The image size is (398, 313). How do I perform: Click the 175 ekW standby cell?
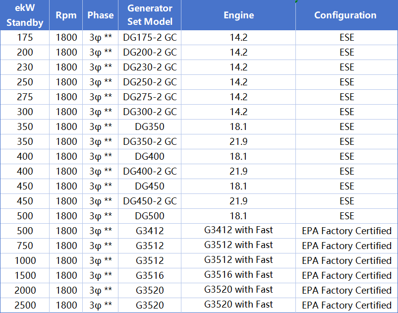click(25, 38)
